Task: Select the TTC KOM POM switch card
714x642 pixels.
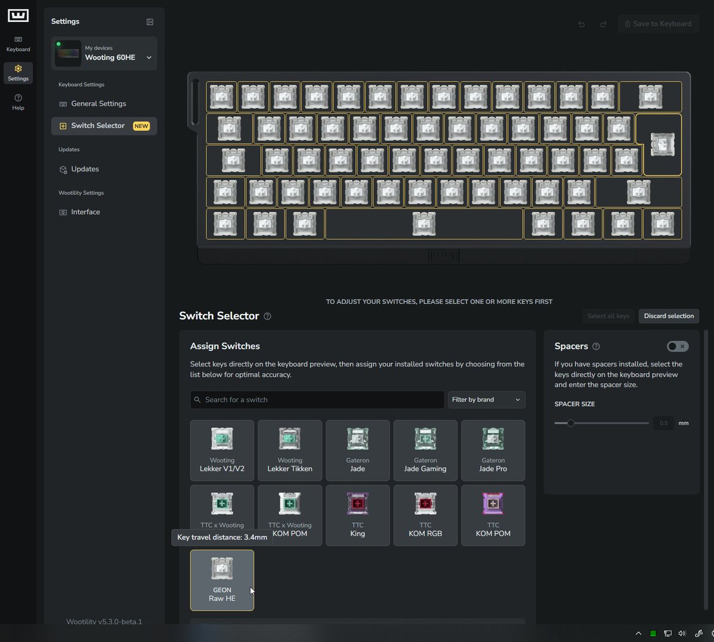Action: (x=493, y=515)
